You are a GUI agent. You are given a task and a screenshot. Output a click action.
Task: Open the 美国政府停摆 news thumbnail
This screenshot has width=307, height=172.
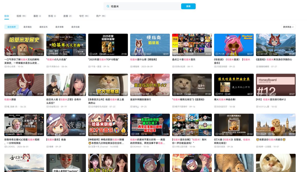pos(150,125)
